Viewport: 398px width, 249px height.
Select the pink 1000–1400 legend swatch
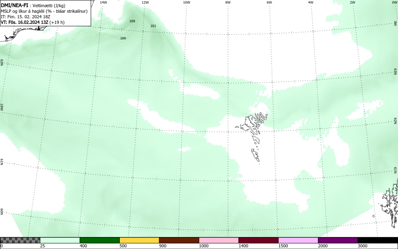click(219, 240)
